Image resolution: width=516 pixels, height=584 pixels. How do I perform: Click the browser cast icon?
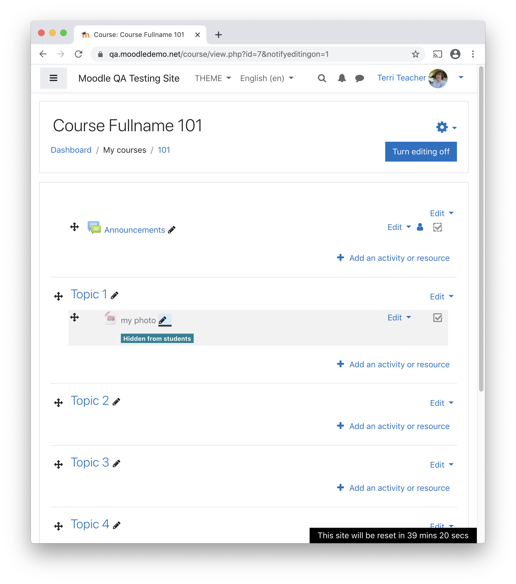pyautogui.click(x=437, y=54)
